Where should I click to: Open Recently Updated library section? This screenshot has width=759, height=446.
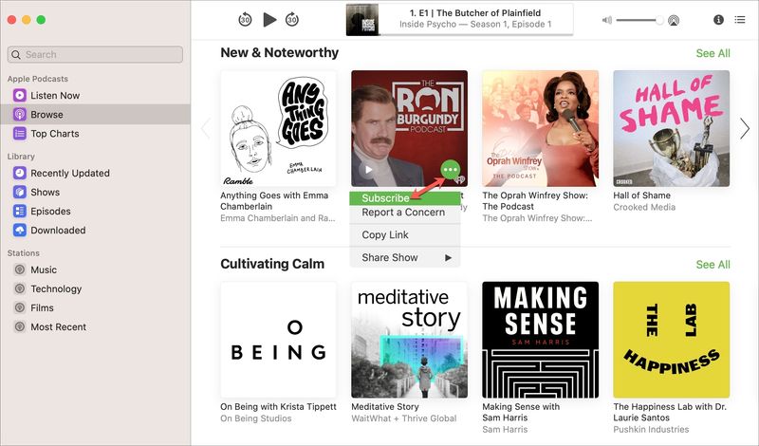tap(95, 173)
